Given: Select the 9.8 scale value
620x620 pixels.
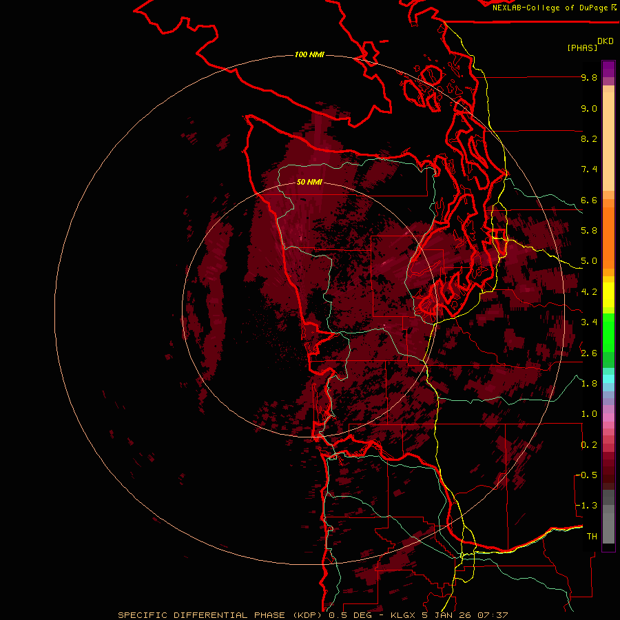Looking at the screenshot, I should click(x=589, y=78).
